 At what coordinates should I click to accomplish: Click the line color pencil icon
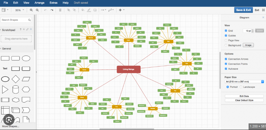[x=89, y=10]
